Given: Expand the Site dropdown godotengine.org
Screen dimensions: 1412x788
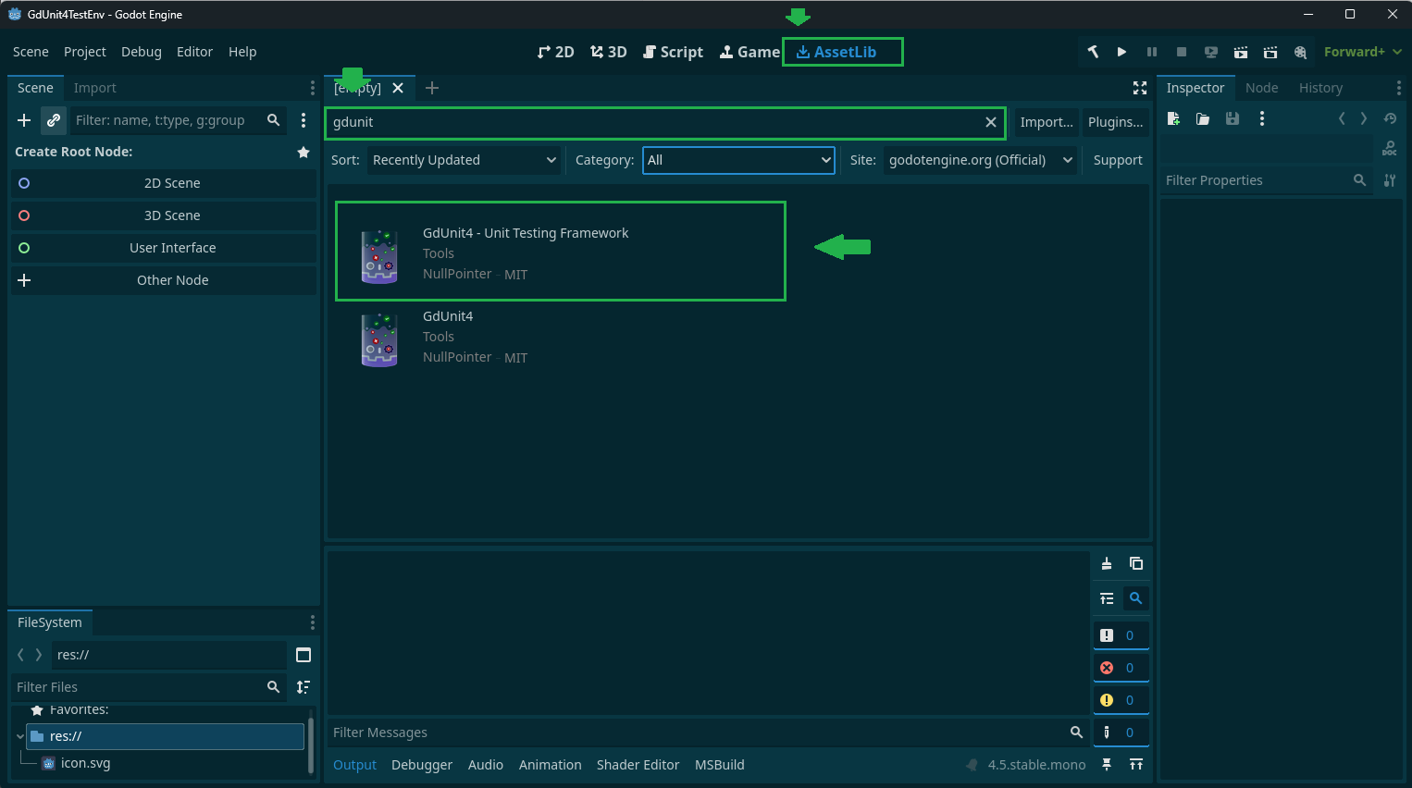Looking at the screenshot, I should click(980, 160).
